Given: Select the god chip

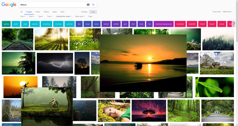Looking at the screenshot, I should click(x=125, y=24).
